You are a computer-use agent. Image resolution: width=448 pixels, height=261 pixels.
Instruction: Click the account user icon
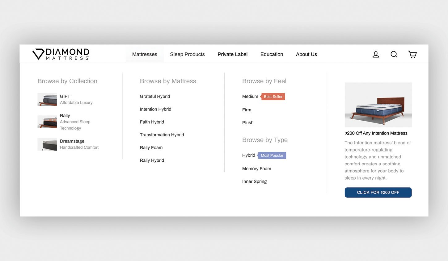(376, 55)
